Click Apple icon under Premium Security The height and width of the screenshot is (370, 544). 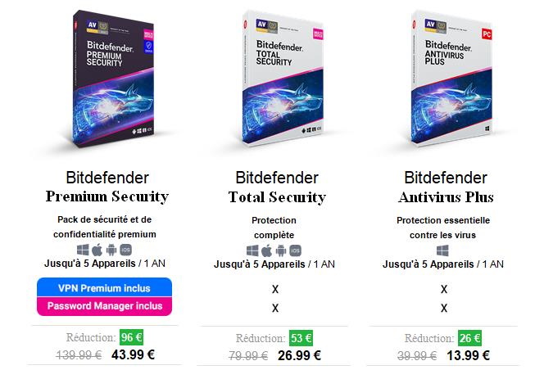[x=97, y=250]
